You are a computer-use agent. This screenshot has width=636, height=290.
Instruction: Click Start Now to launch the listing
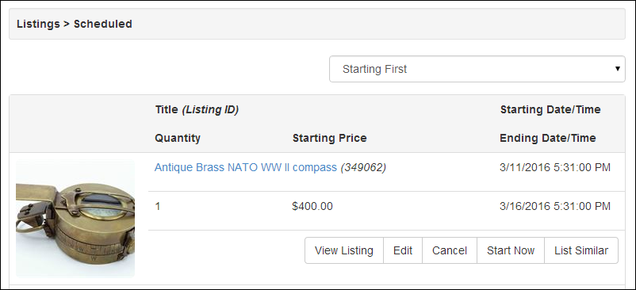point(511,250)
